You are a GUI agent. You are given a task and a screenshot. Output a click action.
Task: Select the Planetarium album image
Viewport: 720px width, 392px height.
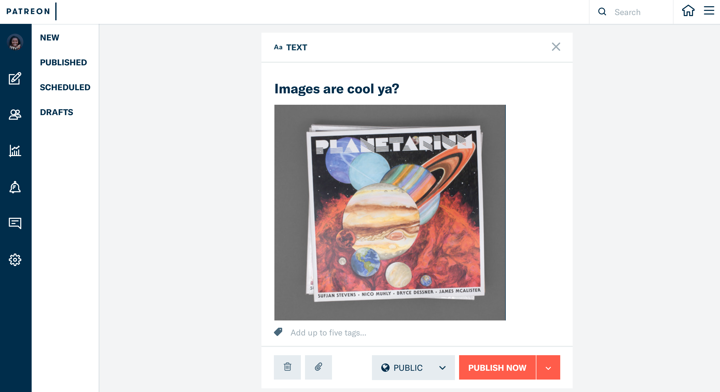click(390, 212)
